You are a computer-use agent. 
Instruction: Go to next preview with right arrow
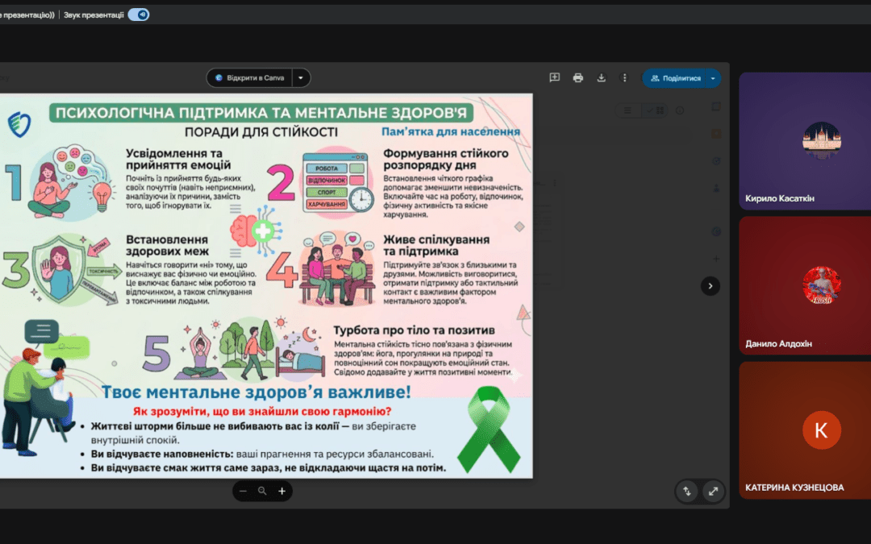710,286
